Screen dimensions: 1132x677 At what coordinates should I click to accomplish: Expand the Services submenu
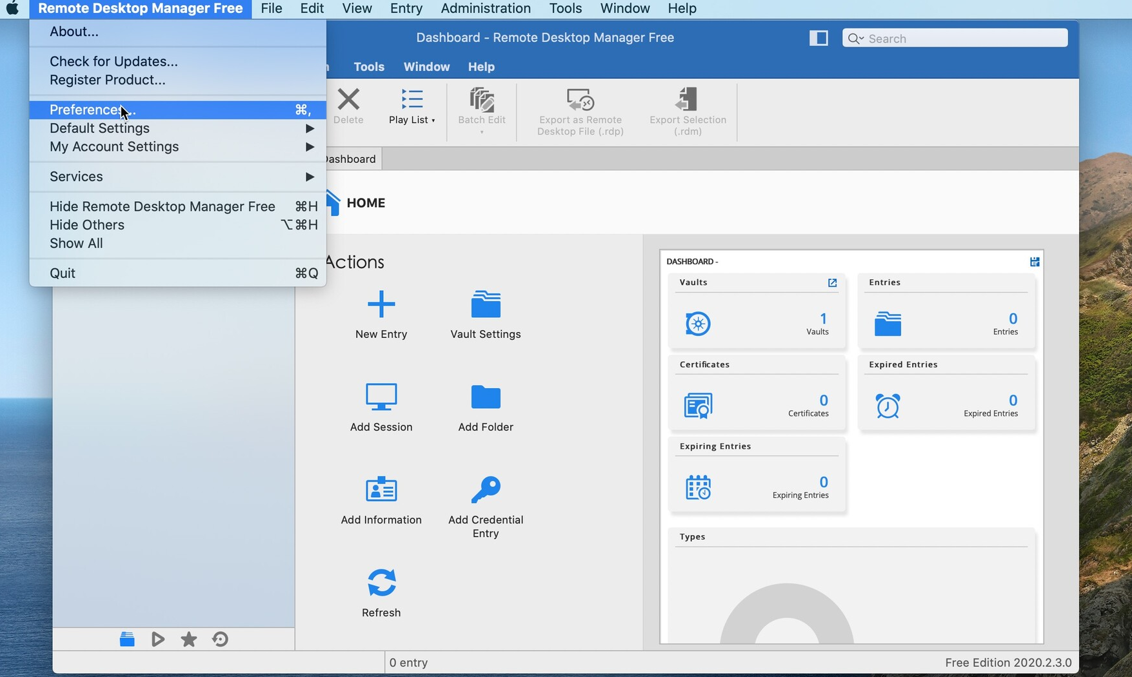tap(177, 177)
